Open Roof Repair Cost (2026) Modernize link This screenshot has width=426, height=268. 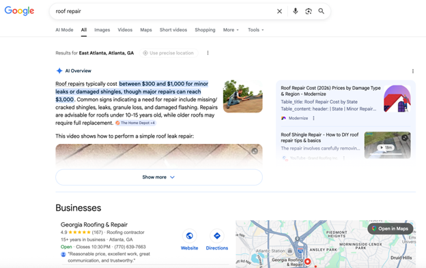coord(330,91)
